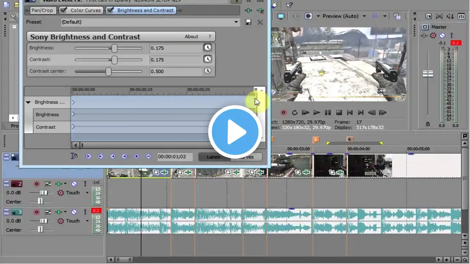Toggle the Pan/Crop chain button
The height and width of the screenshot is (264, 470).
coord(42,10)
